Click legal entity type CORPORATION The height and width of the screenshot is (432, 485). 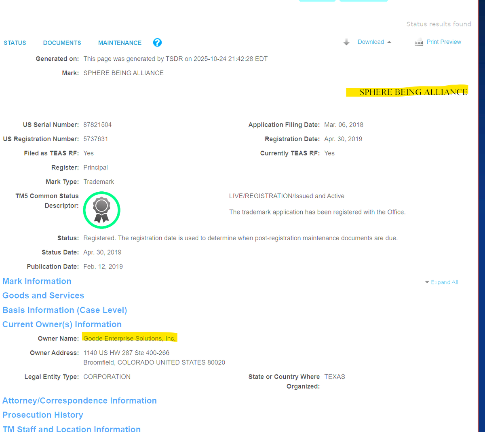(x=107, y=377)
